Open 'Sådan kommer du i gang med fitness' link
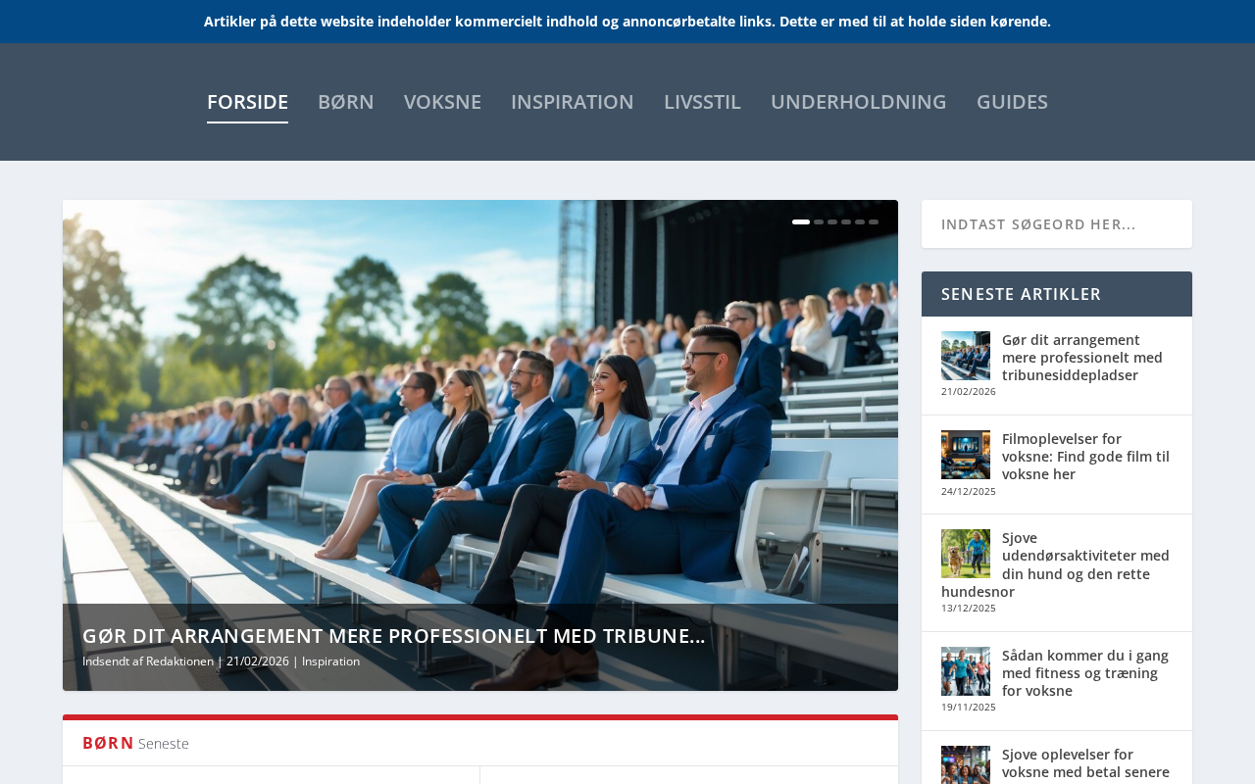Image resolution: width=1255 pixels, height=784 pixels. tap(1085, 673)
